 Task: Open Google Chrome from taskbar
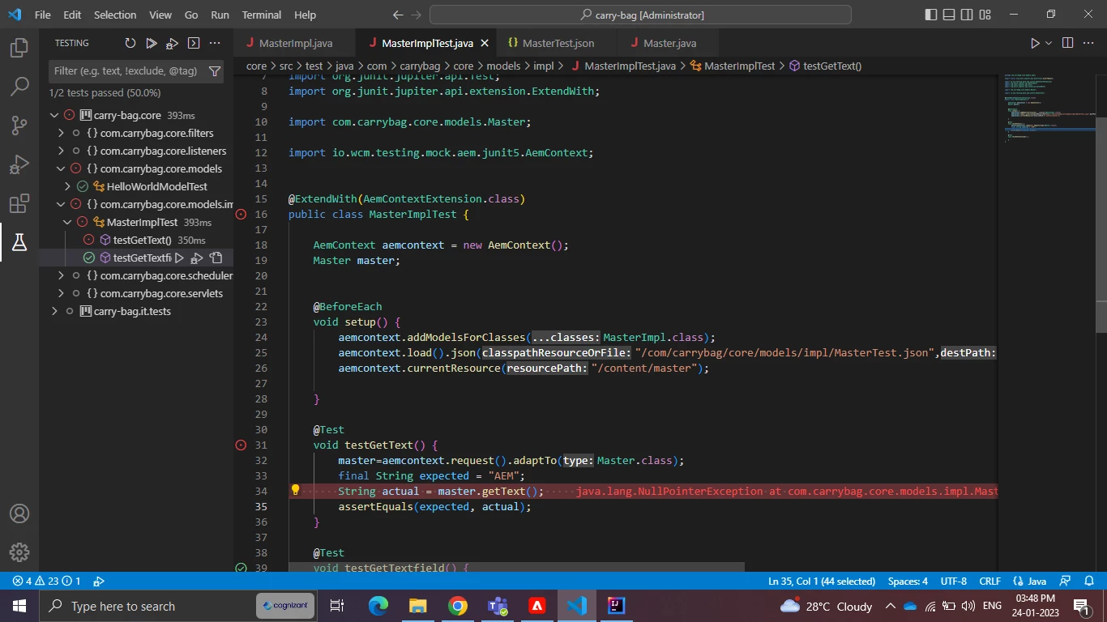point(458,606)
